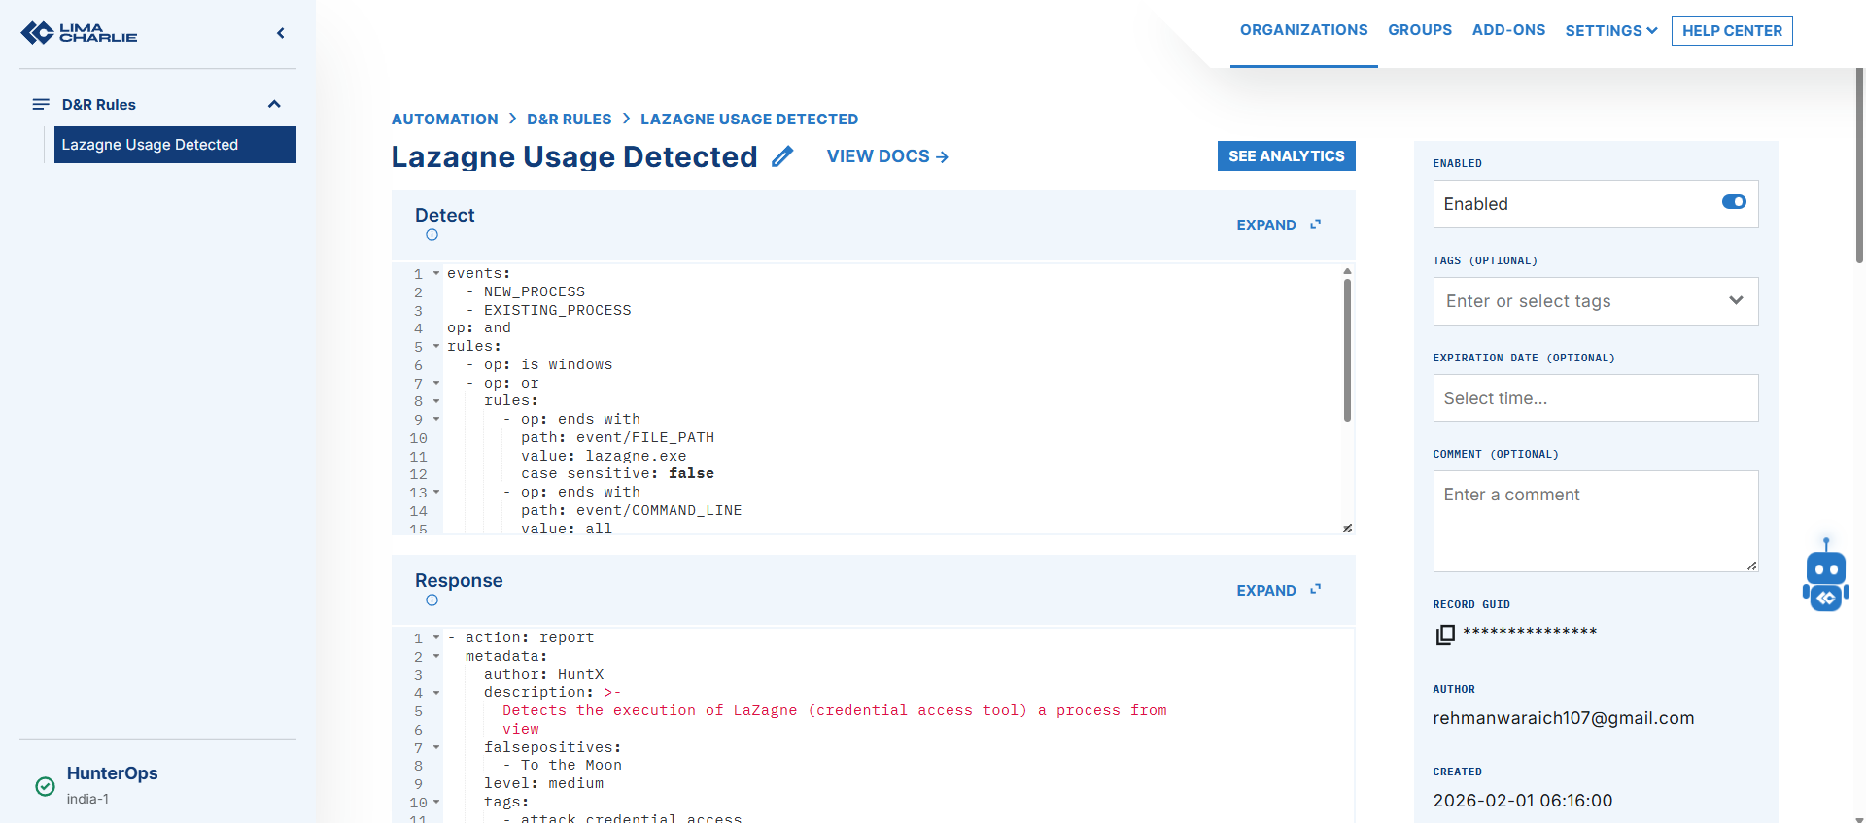Go to Automation breadcrumb

click(x=444, y=120)
